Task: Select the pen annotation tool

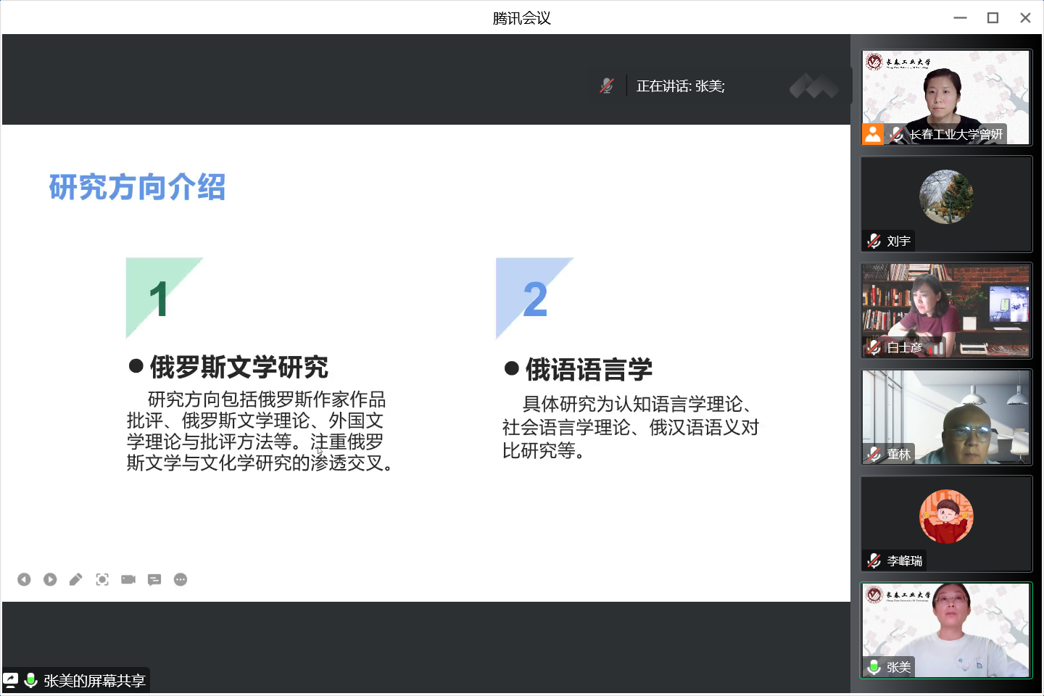Action: tap(76, 579)
